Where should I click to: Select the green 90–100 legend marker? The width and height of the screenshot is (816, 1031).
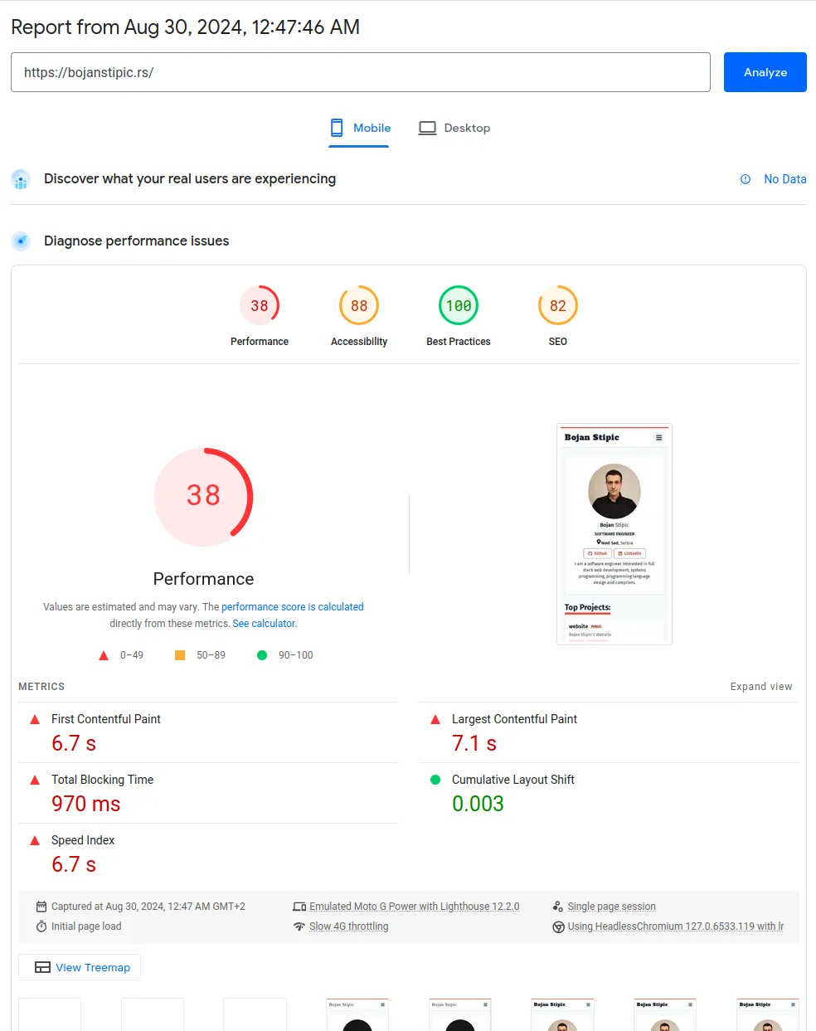tap(261, 654)
